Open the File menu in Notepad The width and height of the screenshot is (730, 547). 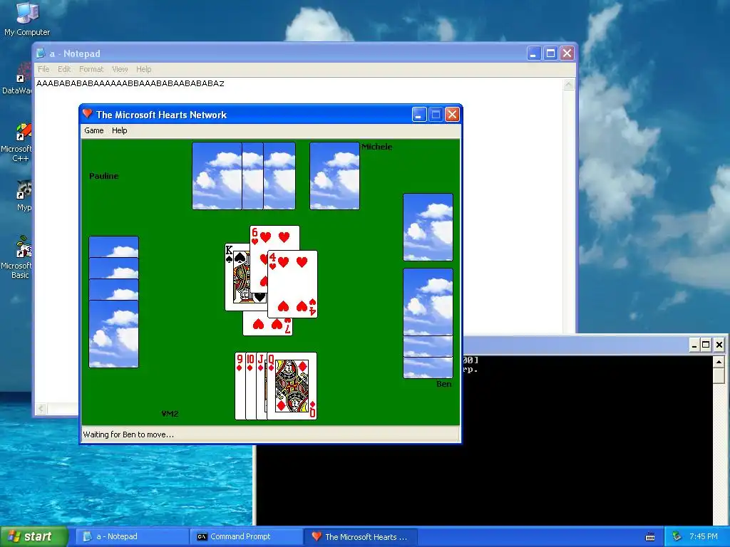pos(43,69)
